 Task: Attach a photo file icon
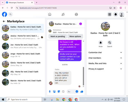click(54, 92)
